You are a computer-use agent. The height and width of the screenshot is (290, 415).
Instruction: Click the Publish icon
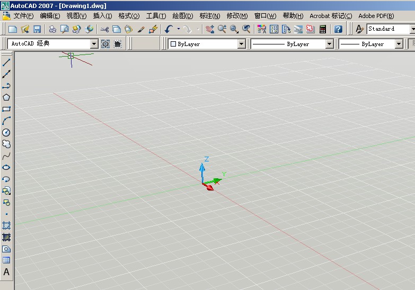coord(77,29)
